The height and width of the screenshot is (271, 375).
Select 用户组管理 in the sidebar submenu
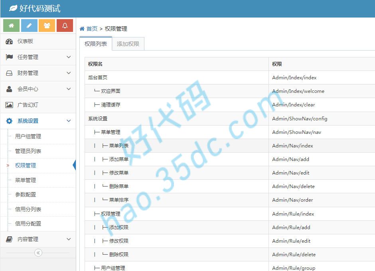coord(28,136)
